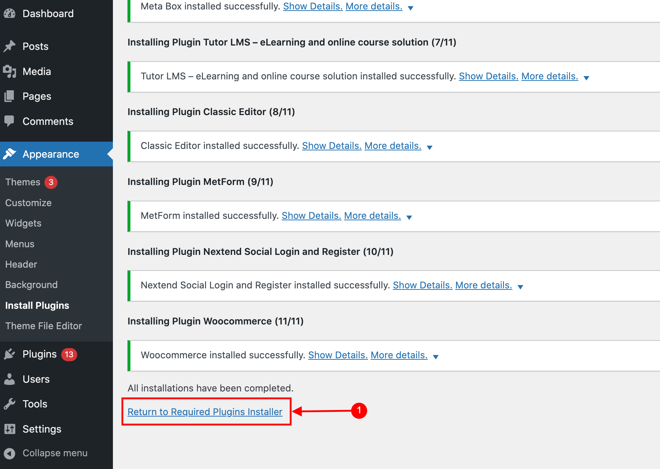Click the Settings sliders icon

tap(10, 429)
